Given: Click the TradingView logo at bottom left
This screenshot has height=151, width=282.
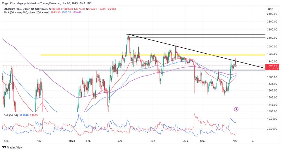Looking at the screenshot, I should coord(12,147).
